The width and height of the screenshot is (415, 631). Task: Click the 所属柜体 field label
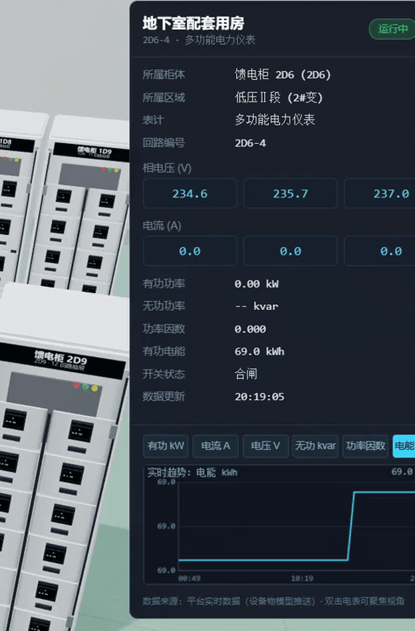click(x=164, y=75)
